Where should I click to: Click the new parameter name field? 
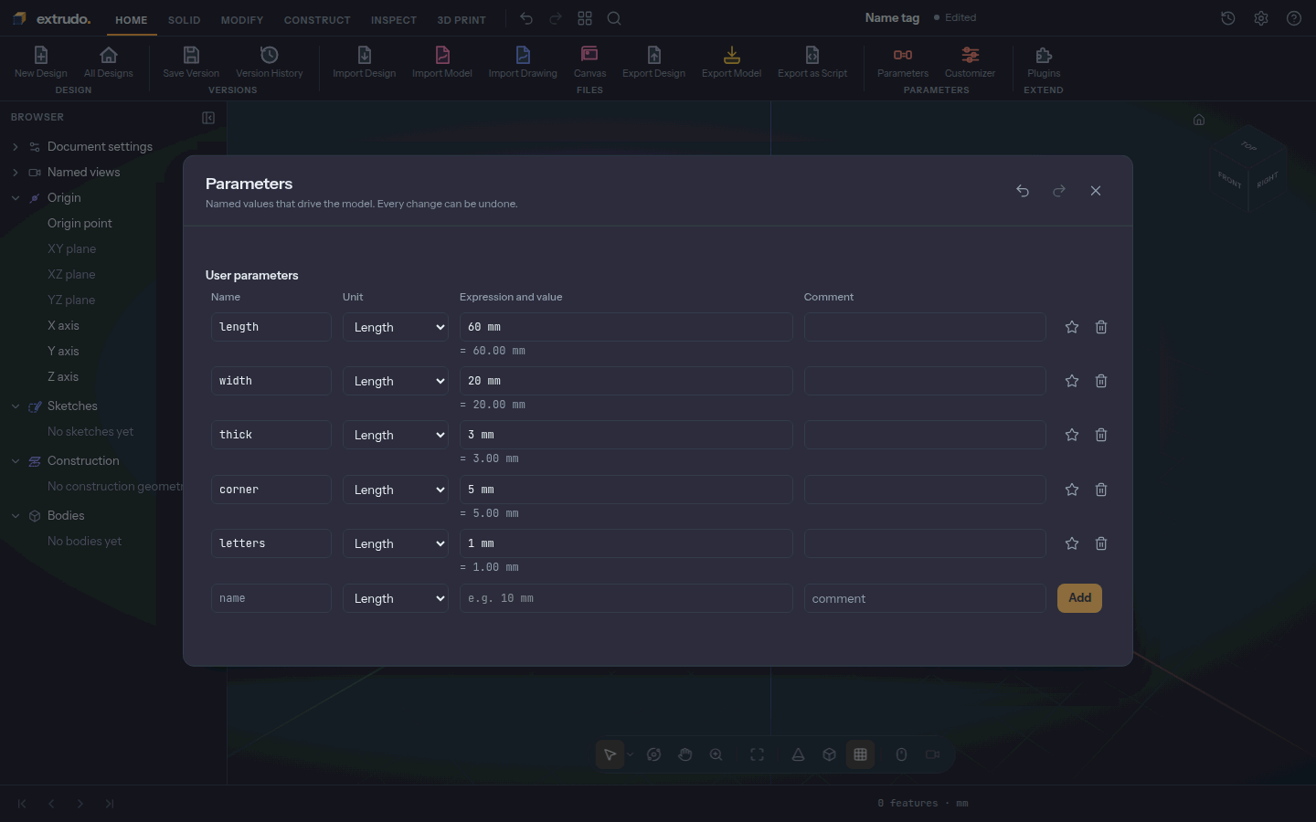tap(271, 598)
